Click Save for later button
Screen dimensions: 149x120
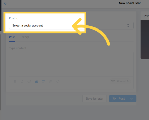(x=95, y=98)
